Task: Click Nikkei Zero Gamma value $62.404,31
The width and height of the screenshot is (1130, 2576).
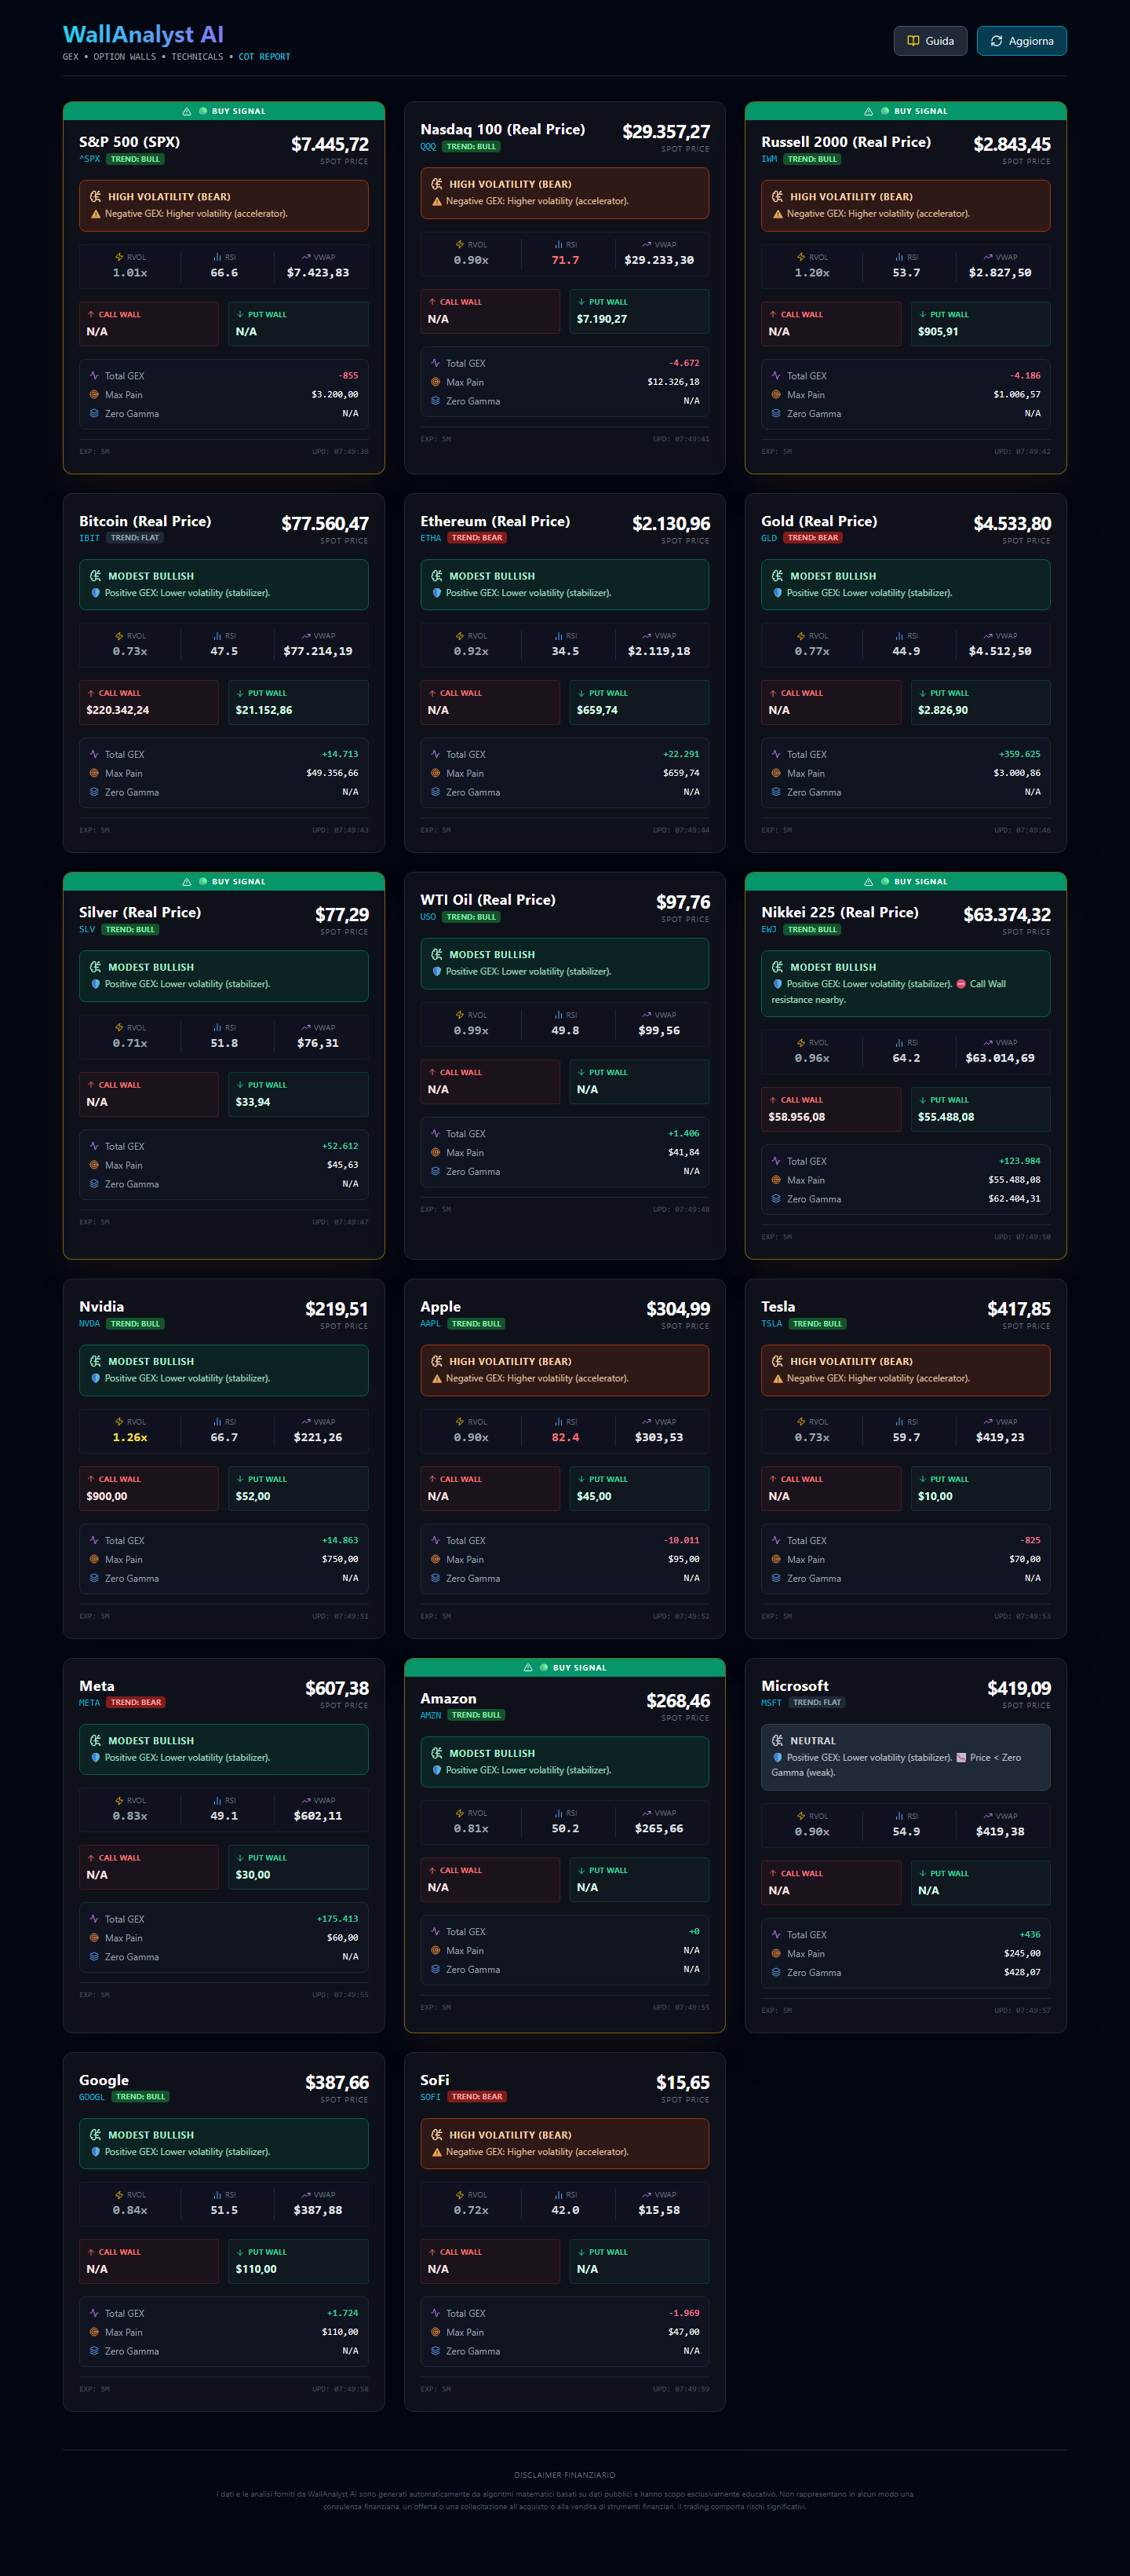Action: [1014, 1199]
